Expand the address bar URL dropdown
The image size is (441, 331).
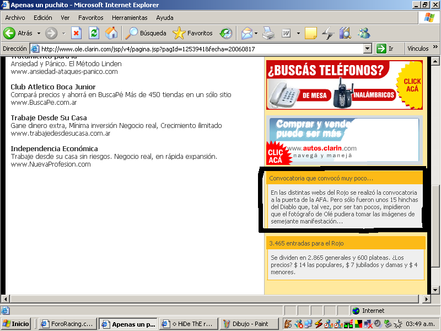point(367,49)
